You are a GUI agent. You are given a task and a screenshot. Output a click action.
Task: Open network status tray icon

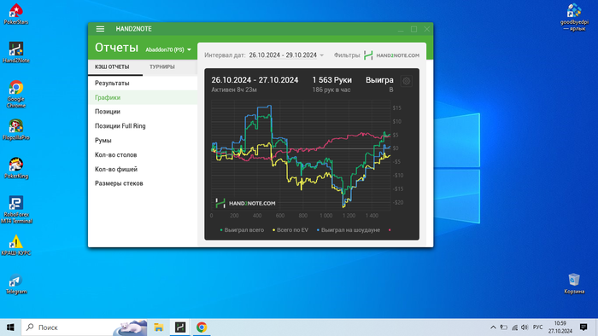point(514,327)
